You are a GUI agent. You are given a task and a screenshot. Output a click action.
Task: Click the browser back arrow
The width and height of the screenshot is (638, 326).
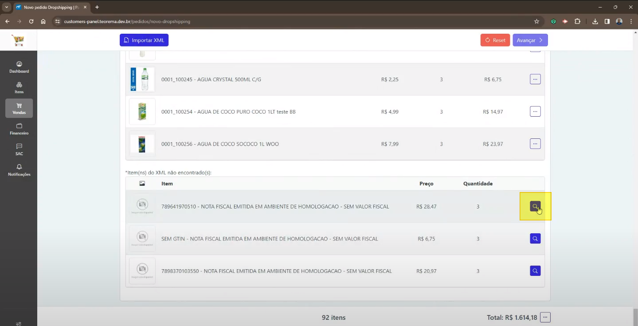coord(8,21)
